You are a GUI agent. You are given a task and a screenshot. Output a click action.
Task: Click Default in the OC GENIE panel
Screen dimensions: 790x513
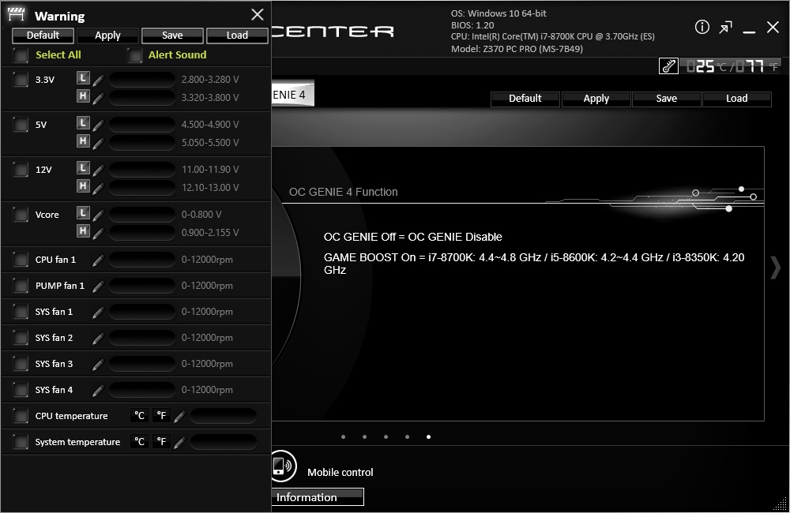click(x=525, y=99)
